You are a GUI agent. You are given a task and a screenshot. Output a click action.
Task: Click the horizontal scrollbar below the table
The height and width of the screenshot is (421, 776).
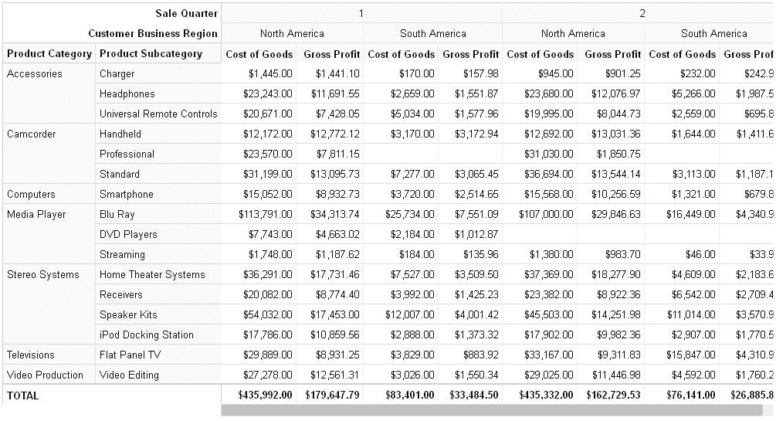click(x=492, y=410)
